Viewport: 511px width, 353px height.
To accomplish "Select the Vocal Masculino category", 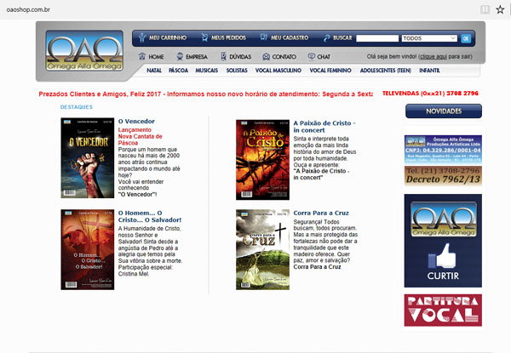I will click(x=278, y=71).
